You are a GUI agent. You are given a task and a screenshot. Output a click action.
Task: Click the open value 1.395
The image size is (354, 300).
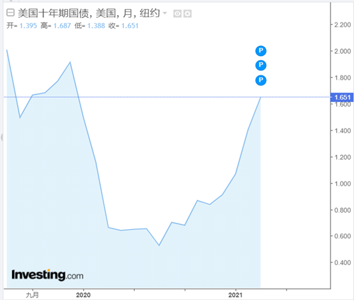click(x=28, y=26)
